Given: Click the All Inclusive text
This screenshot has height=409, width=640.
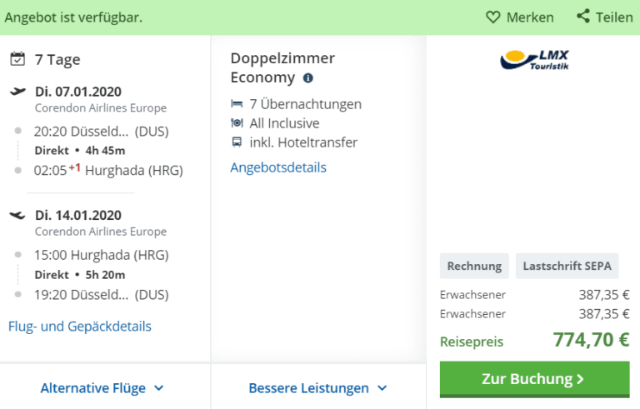Looking at the screenshot, I should tap(284, 123).
